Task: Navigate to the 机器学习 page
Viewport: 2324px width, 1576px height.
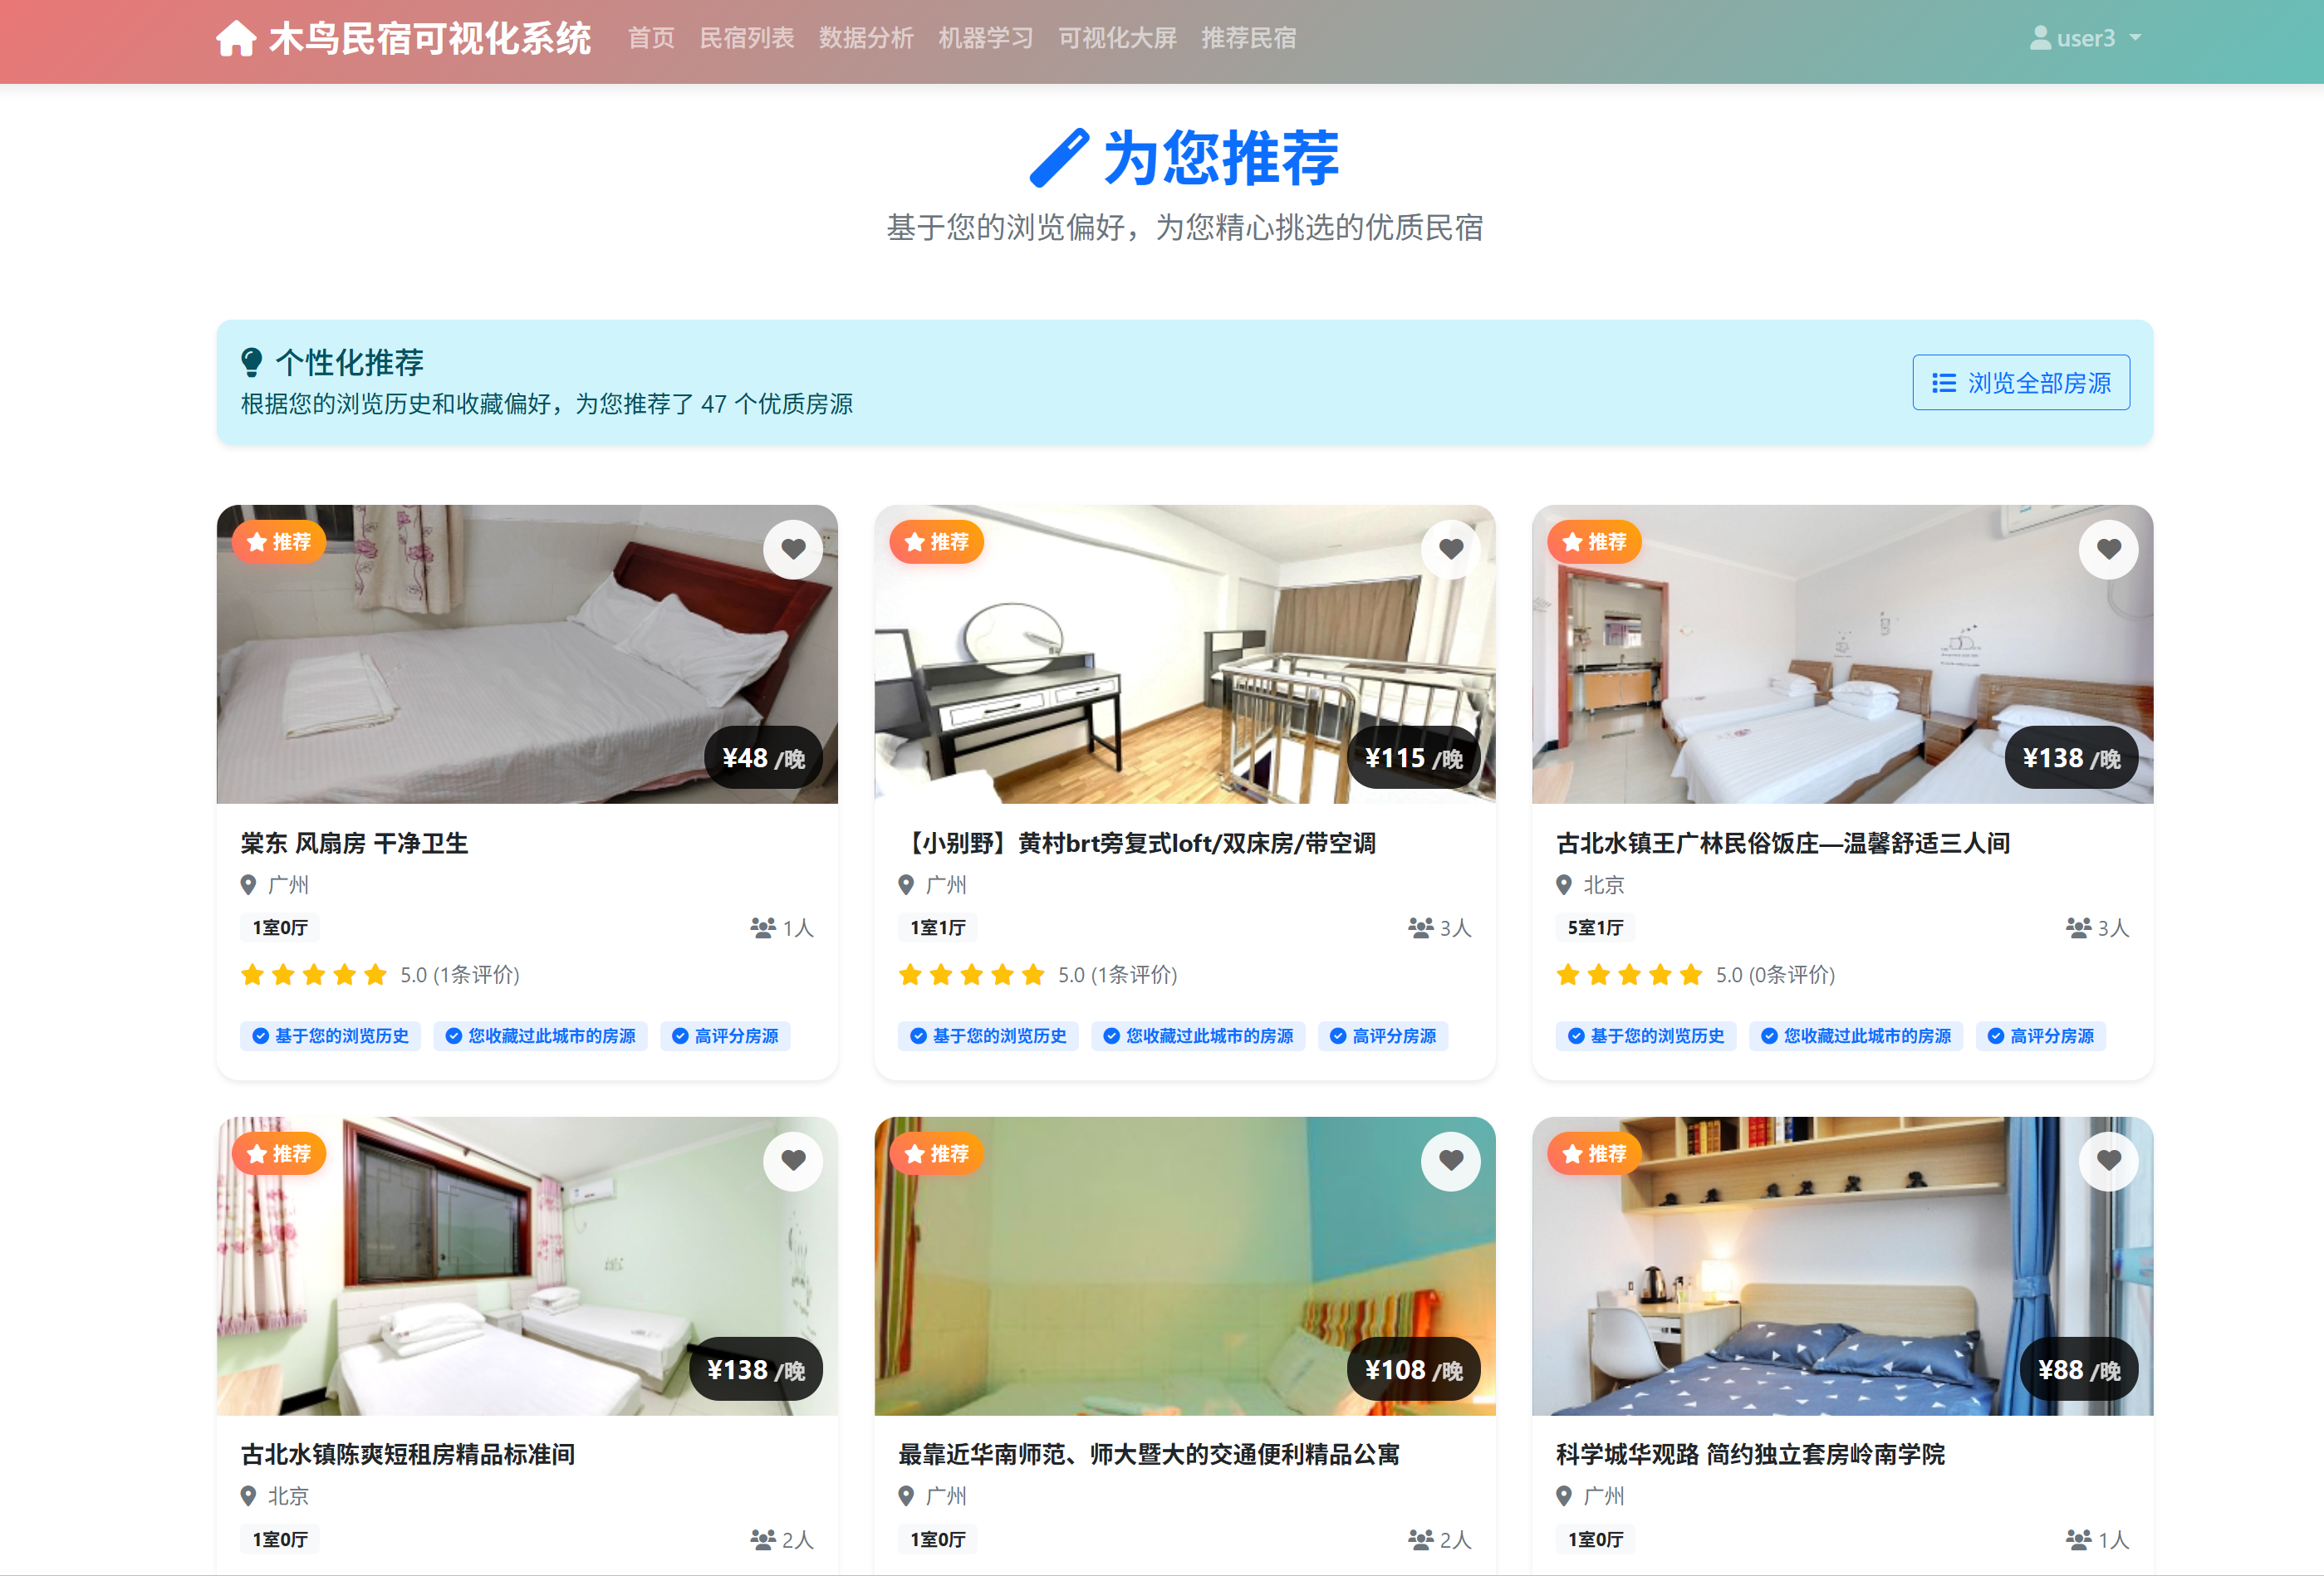Action: coord(985,38)
